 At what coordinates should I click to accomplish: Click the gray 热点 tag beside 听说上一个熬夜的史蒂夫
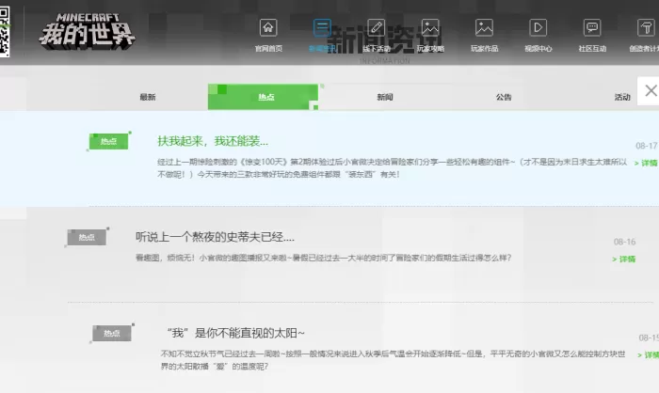click(x=87, y=238)
